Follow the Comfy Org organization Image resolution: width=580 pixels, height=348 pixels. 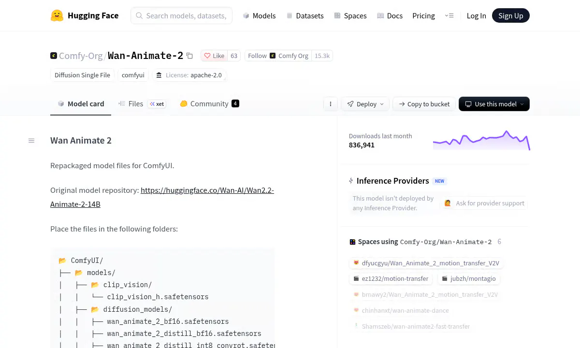click(278, 56)
